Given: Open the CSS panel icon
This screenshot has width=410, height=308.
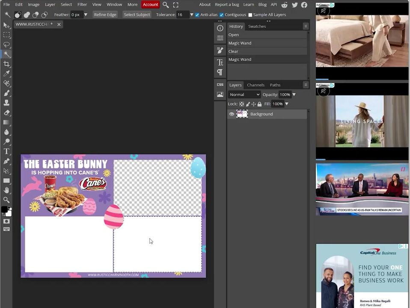Looking at the screenshot, I should click(220, 85).
